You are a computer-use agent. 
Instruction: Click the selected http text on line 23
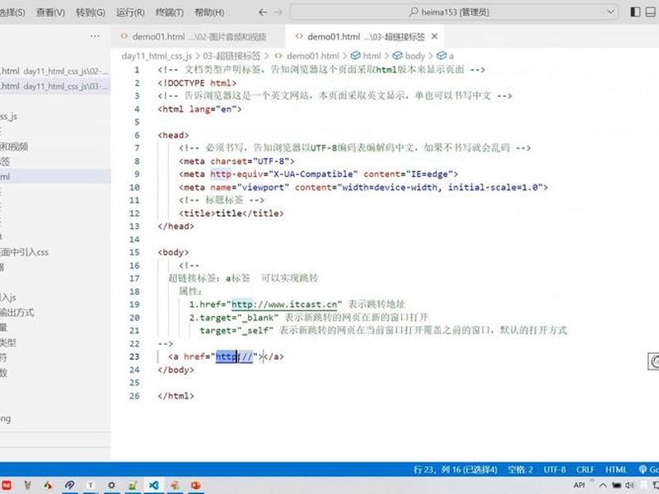click(x=227, y=357)
